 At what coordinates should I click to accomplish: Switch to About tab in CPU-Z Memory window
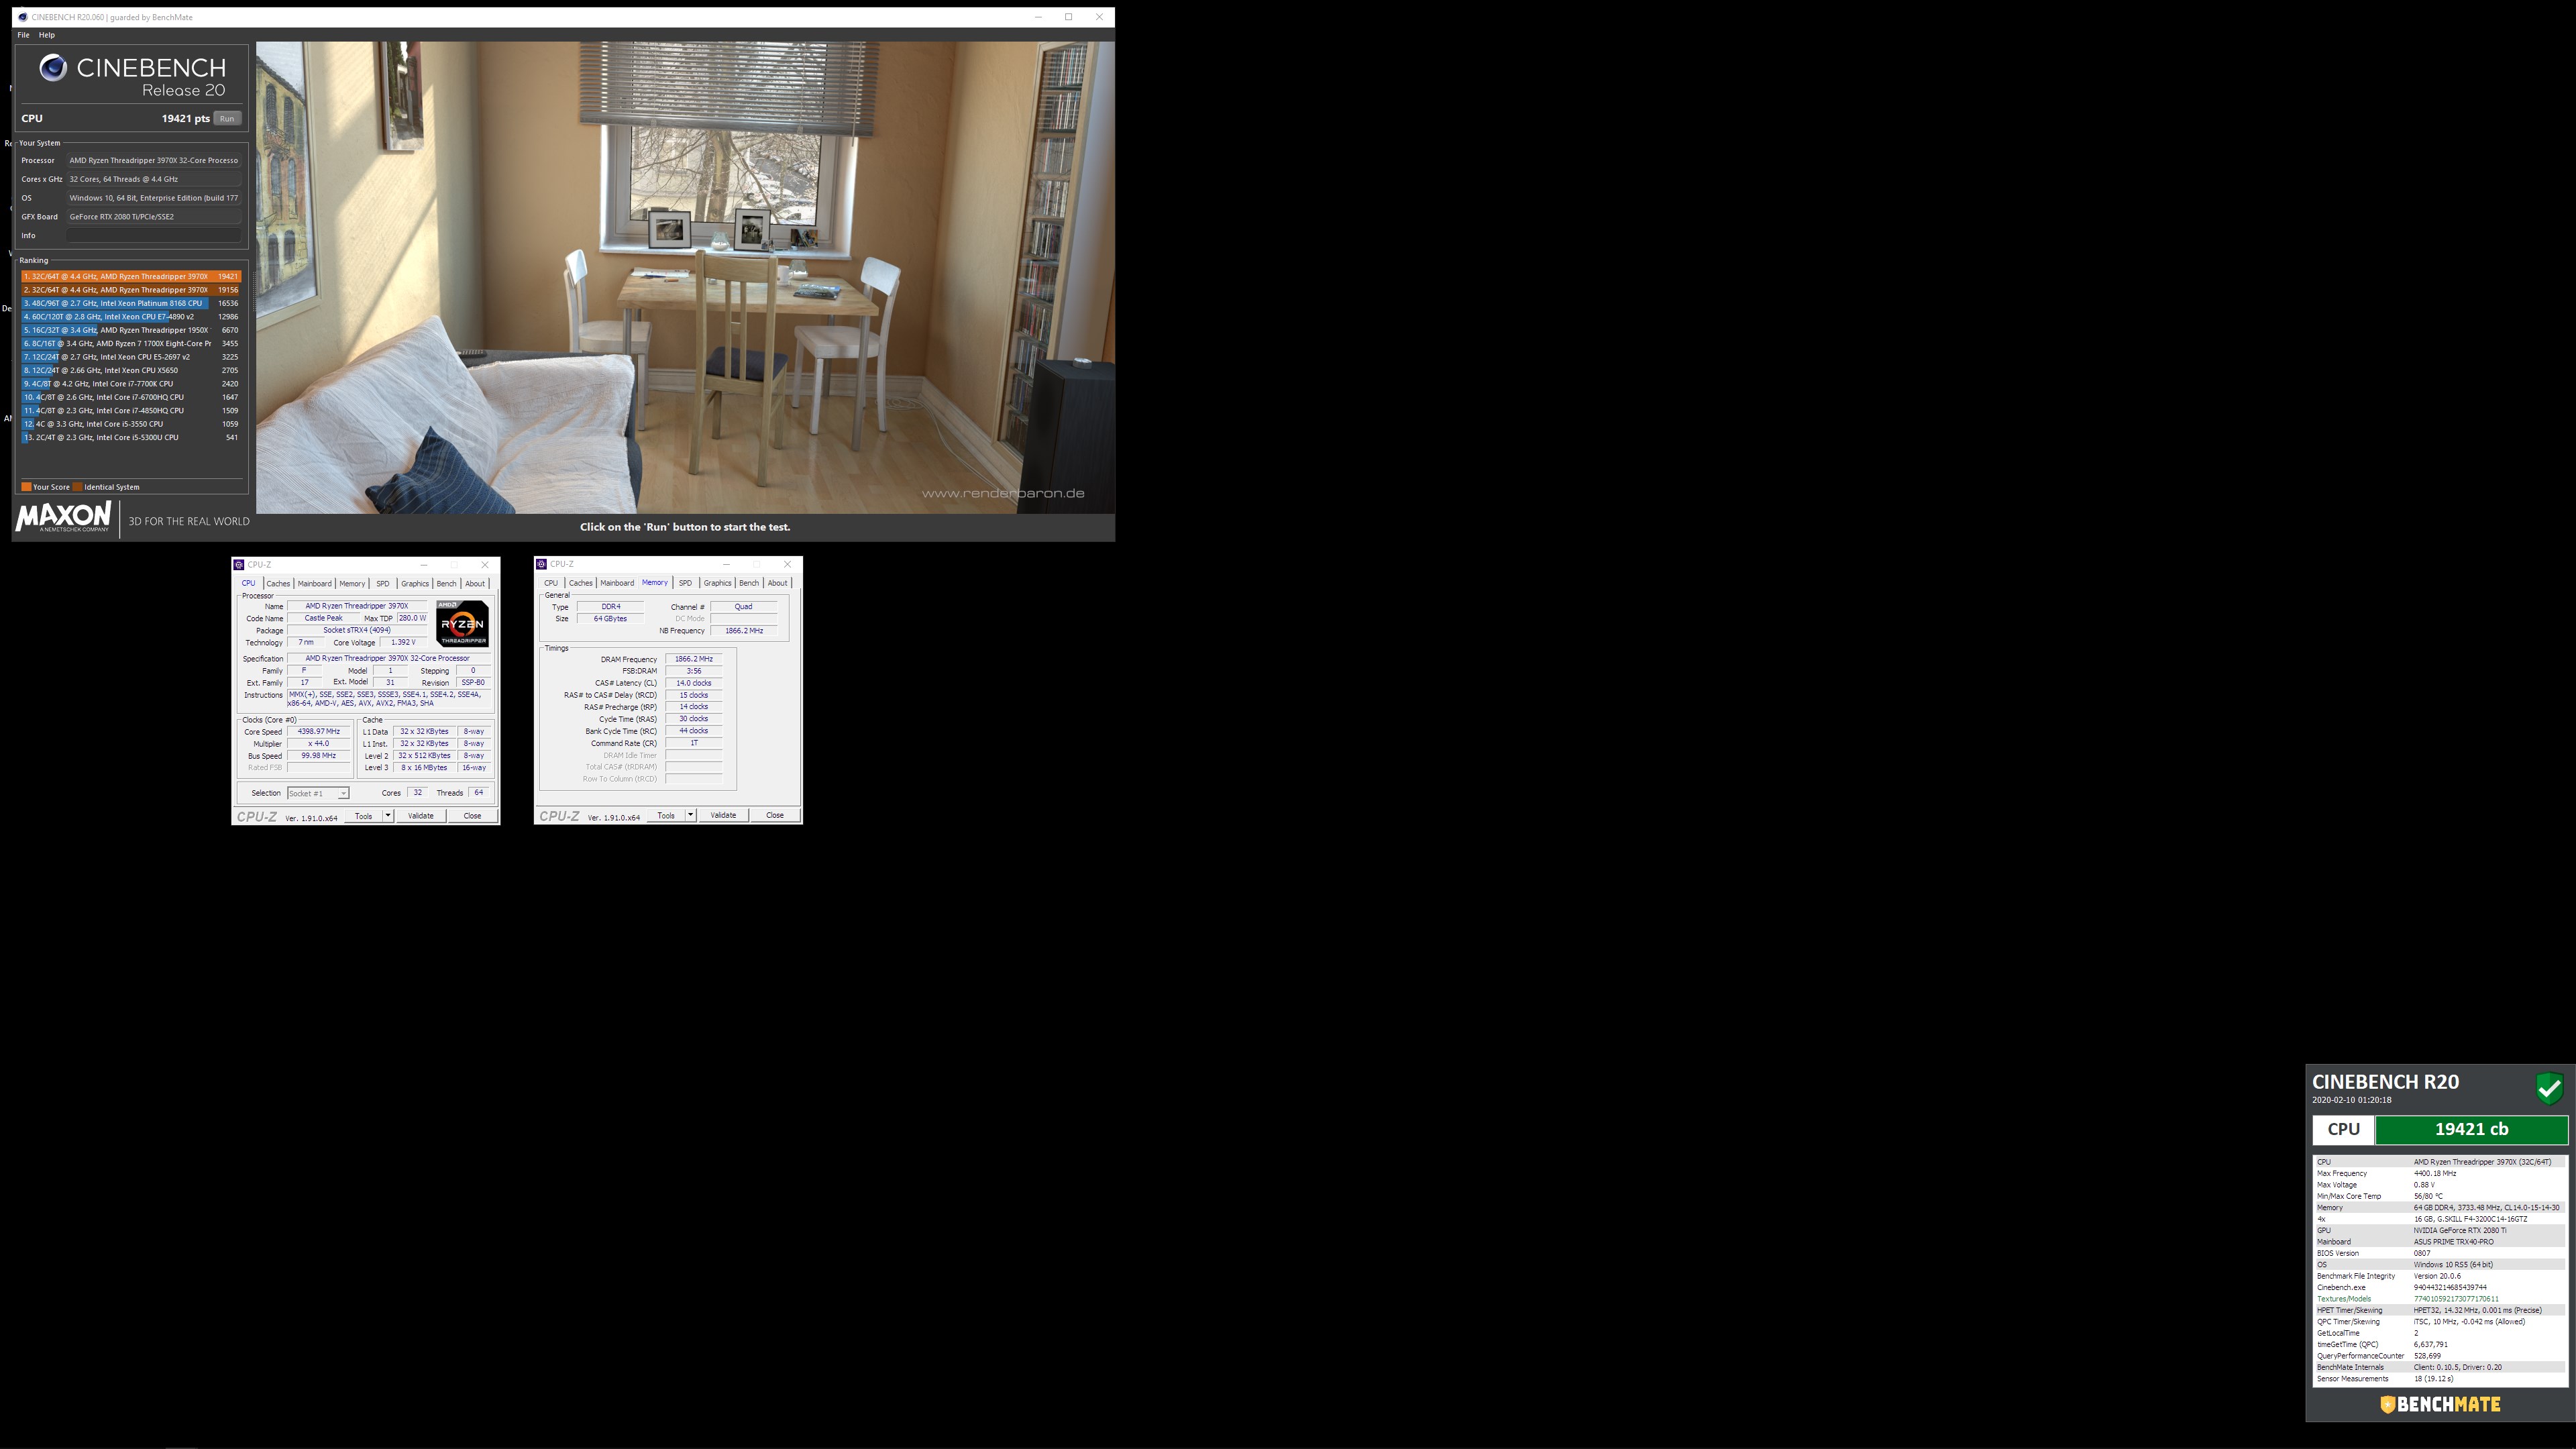click(777, 583)
